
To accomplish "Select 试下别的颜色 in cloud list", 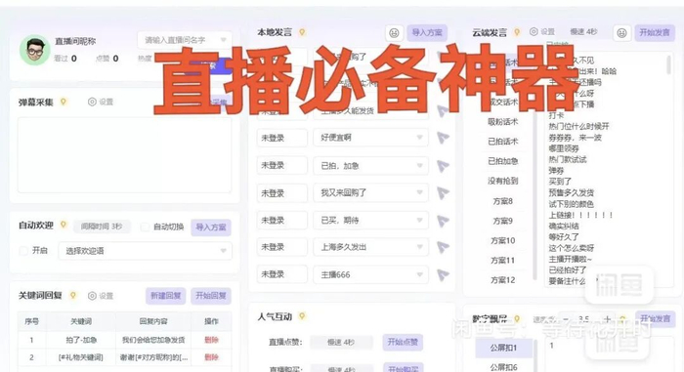I will [571, 204].
